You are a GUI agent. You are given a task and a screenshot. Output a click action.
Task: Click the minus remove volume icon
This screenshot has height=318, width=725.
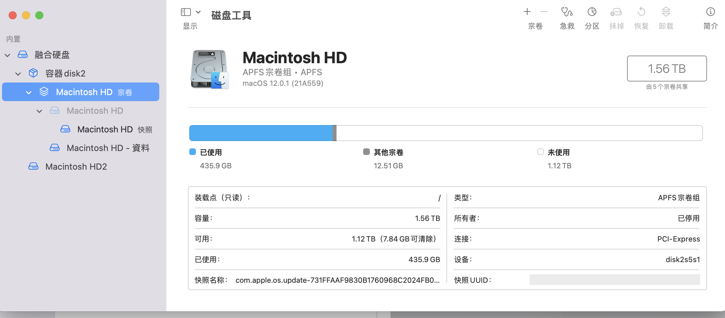pyautogui.click(x=544, y=12)
